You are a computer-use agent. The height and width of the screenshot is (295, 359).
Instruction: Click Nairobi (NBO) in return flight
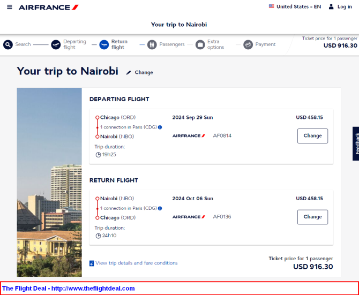pos(117,199)
